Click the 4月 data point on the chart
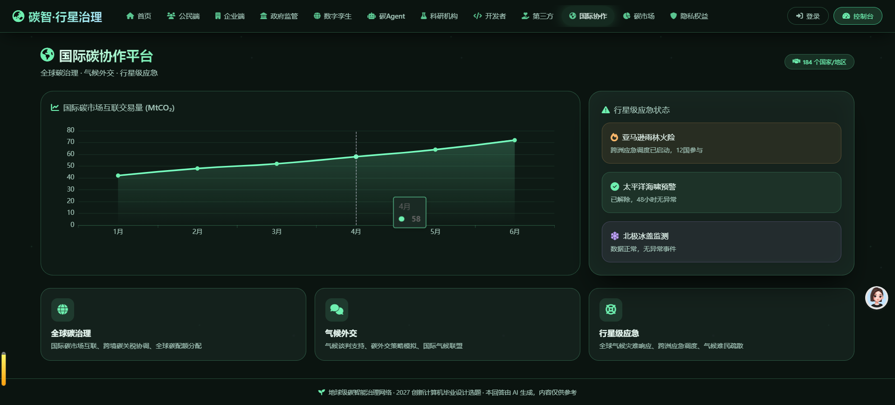Screen dimensions: 895x405 click(356, 157)
